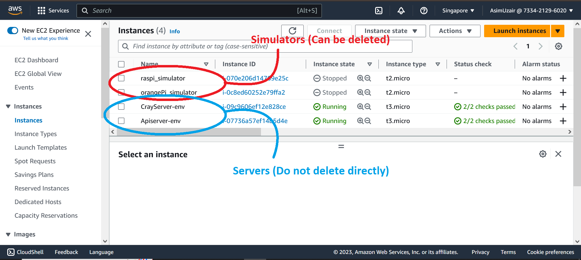Viewport: 581px width, 260px height.
Task: Open the AsimUzair account menu
Action: pos(531,11)
